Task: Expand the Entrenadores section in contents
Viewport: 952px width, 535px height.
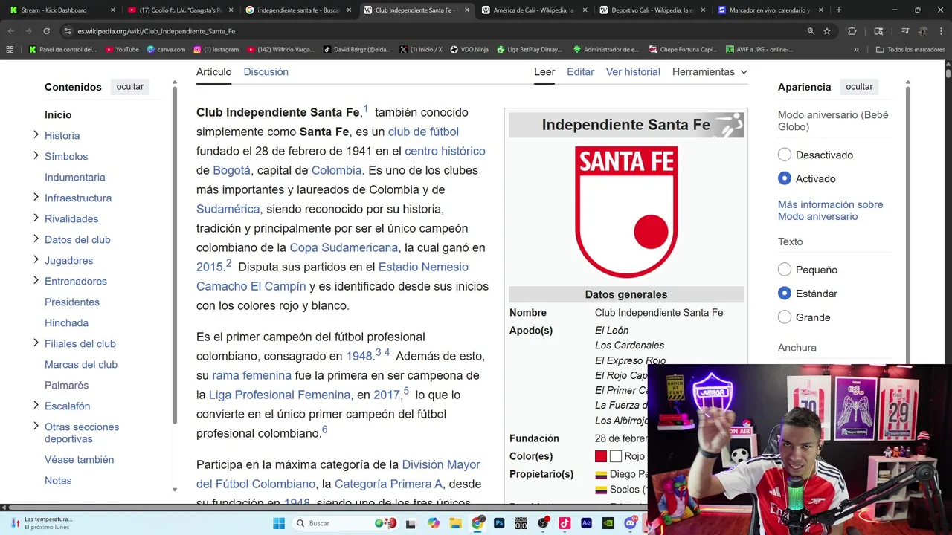Action: 36,280
